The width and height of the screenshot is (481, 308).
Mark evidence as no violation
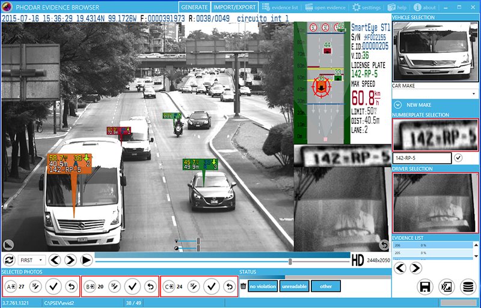point(263,286)
